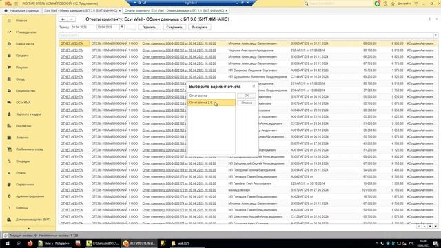Open Firefox from the taskbar
This screenshot has width=441, height=248.
30,243
